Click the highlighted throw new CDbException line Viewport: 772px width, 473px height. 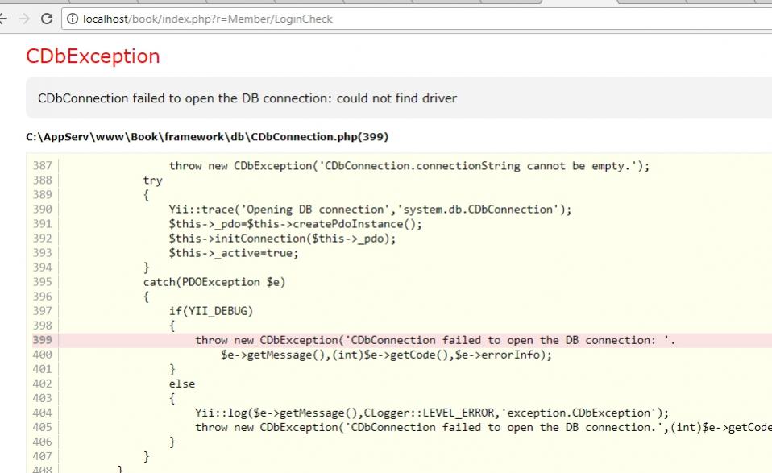(435, 340)
